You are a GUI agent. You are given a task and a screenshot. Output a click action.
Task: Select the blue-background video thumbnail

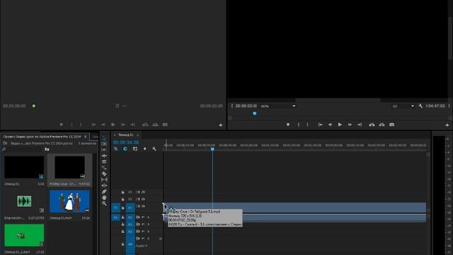pyautogui.click(x=69, y=201)
